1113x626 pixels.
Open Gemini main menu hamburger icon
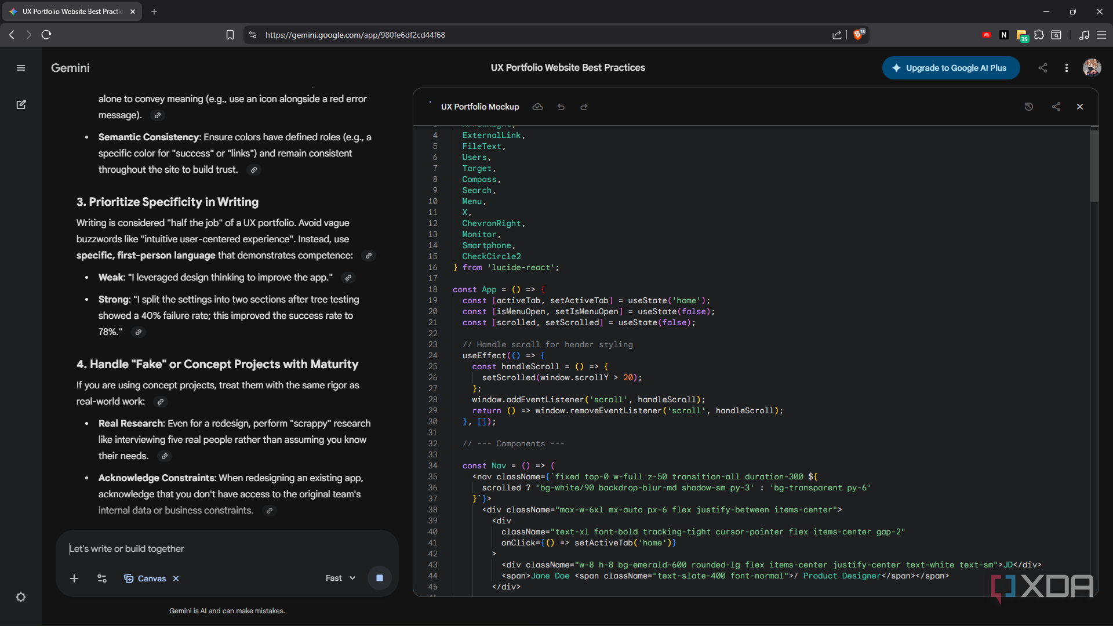(21, 68)
